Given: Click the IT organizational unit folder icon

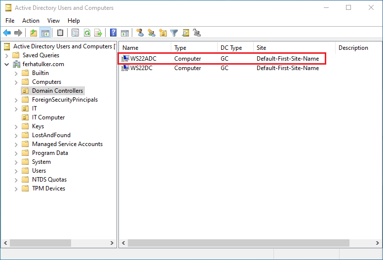Looking at the screenshot, I should [25, 109].
